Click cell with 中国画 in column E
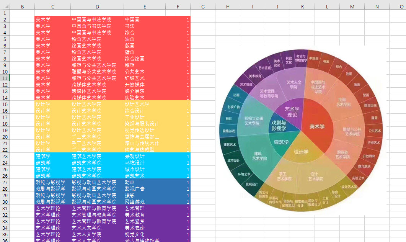 point(145,20)
